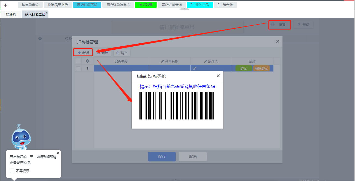Click the 删除 button

pos(103,53)
